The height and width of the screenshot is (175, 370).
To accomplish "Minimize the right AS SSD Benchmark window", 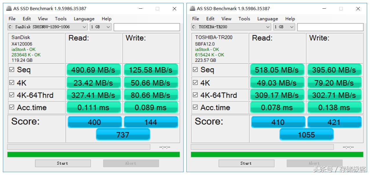I will [x=324, y=9].
